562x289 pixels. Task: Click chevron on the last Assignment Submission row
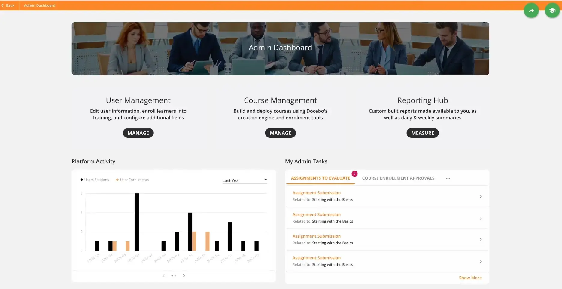tap(481, 261)
